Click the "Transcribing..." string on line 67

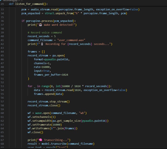[x=53, y=140]
